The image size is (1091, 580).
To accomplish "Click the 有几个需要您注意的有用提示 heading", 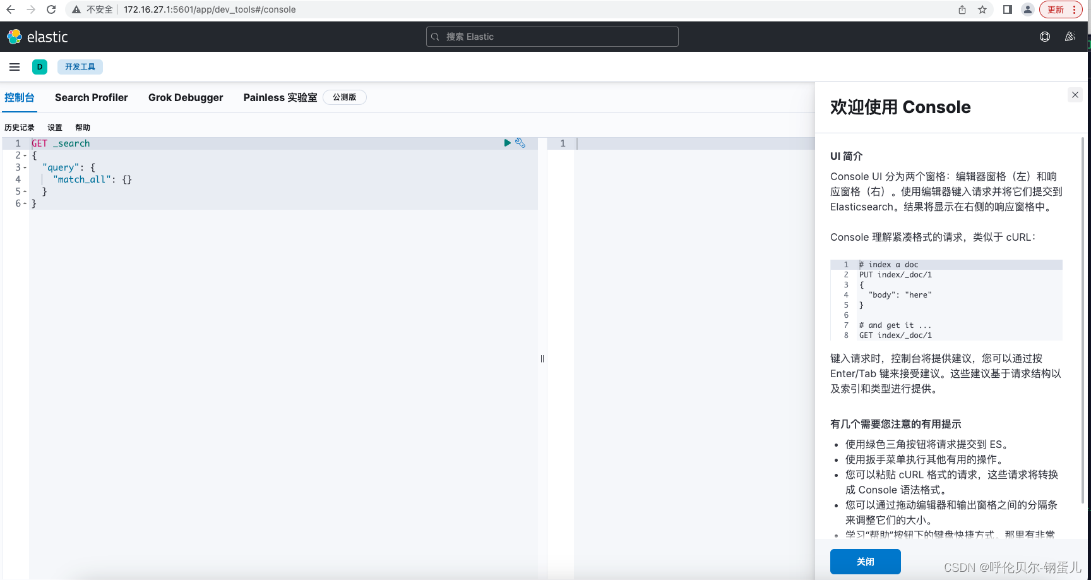I will pyautogui.click(x=896, y=424).
